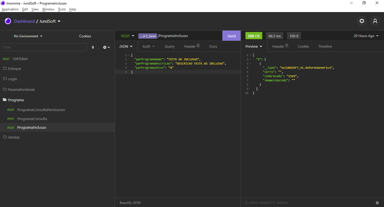384x207 pixels.
Task: Open the sort requests arrows icon
Action: click(93, 47)
